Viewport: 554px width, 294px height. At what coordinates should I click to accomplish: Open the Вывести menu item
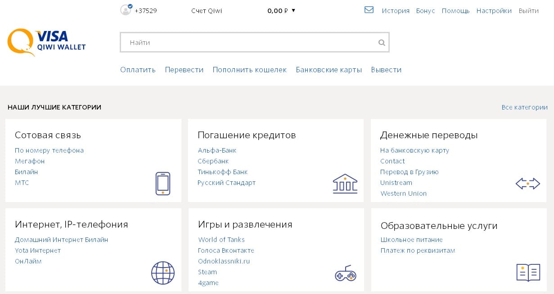[386, 70]
